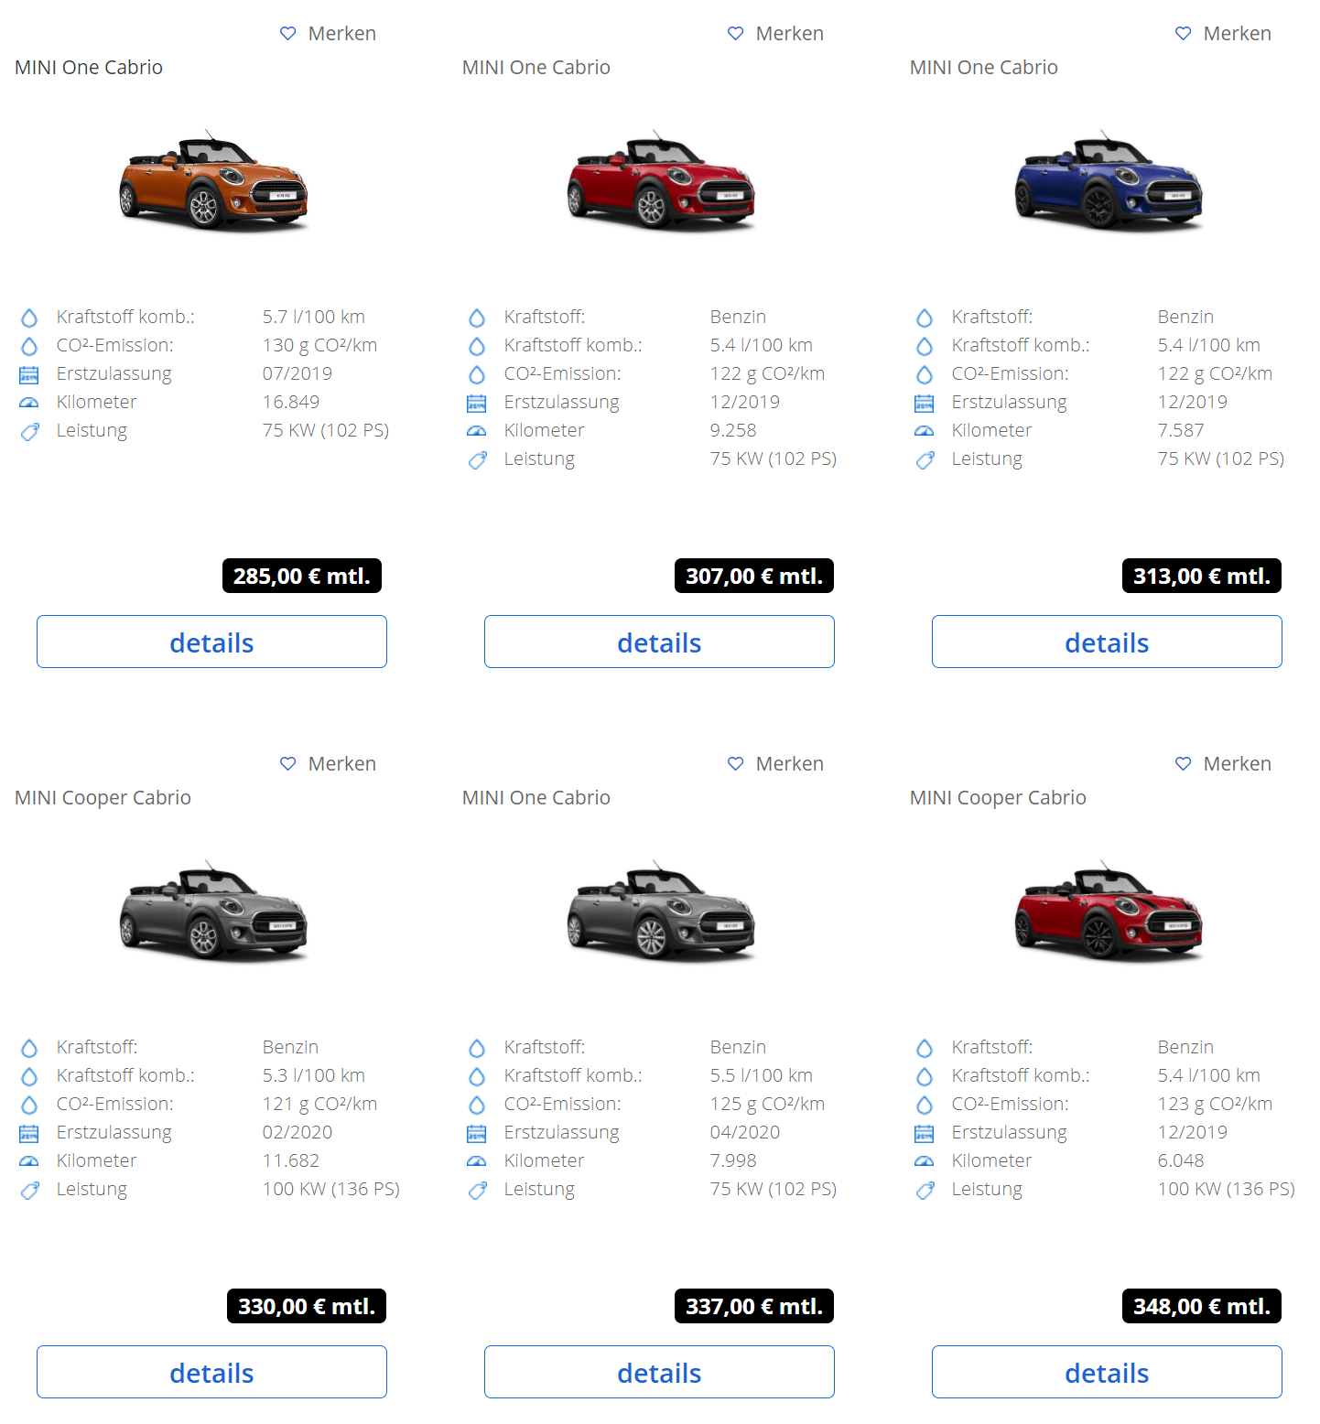The height and width of the screenshot is (1424, 1320).
Task: Click the speedometer icon beside Kilometer 6.048
Action: [x=925, y=1161]
